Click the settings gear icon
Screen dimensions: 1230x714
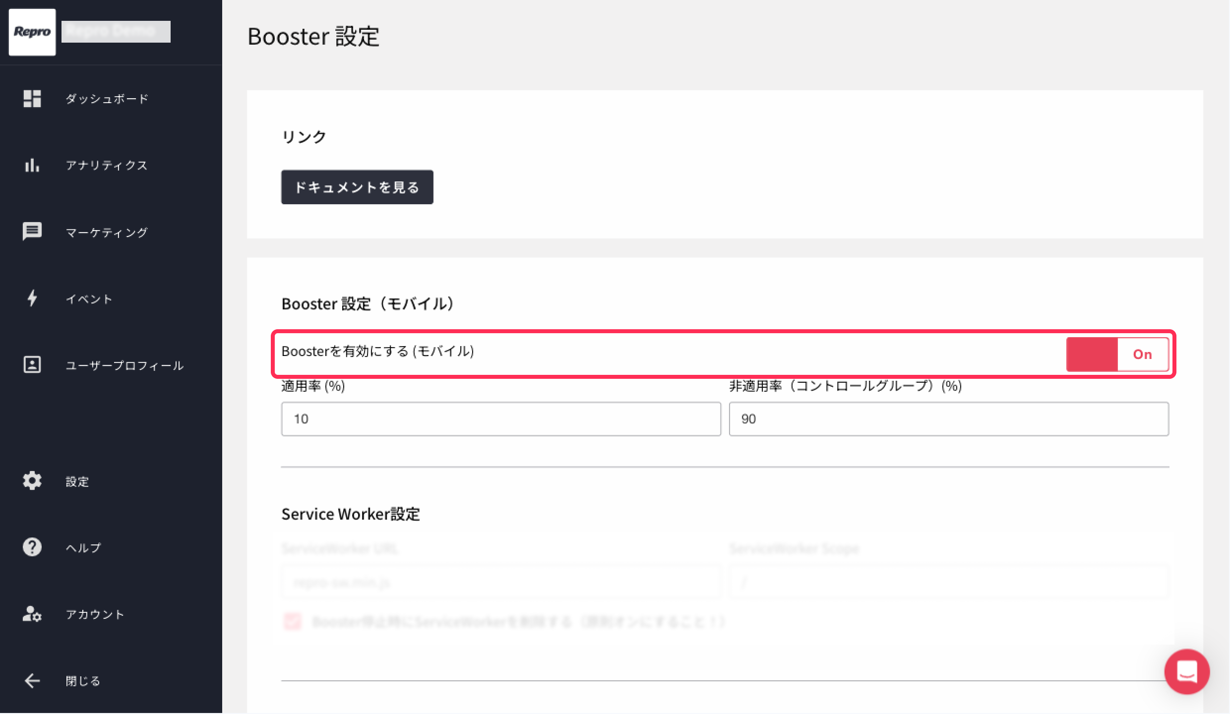click(x=32, y=480)
